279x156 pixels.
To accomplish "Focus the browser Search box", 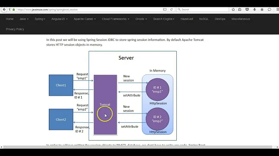I will tap(203, 9).
